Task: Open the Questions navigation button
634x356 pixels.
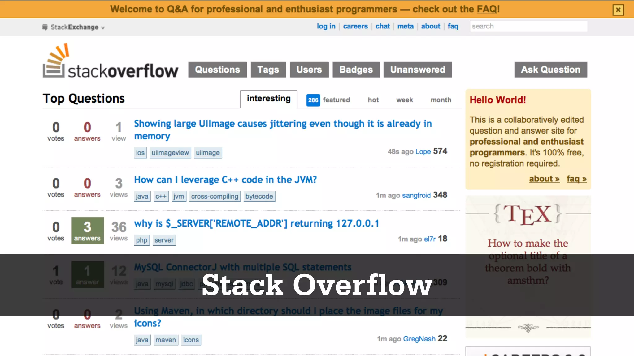Action: click(218, 70)
